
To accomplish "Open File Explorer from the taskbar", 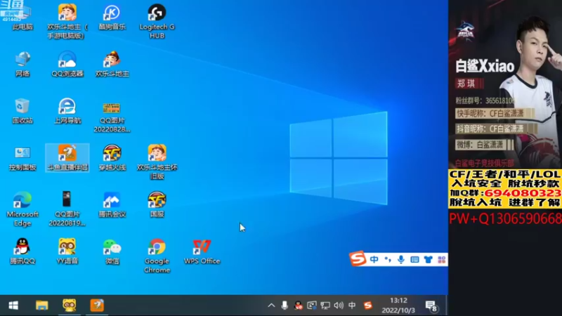I will pyautogui.click(x=42, y=305).
